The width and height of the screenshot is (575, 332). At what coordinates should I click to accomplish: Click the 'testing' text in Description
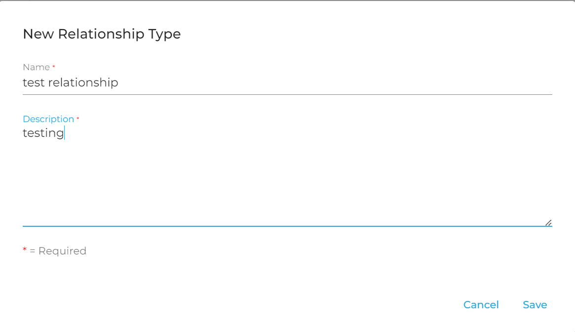[43, 133]
